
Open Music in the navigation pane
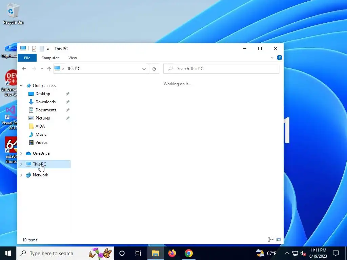coord(41,134)
